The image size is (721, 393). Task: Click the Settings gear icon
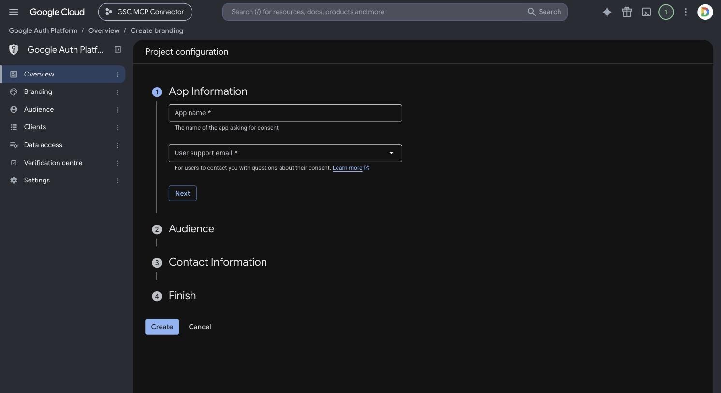click(x=14, y=181)
